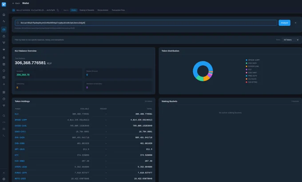Image resolution: width=302 pixels, height=182 pixels.
Task: Click the token distribution donut chart
Action: coord(203,71)
